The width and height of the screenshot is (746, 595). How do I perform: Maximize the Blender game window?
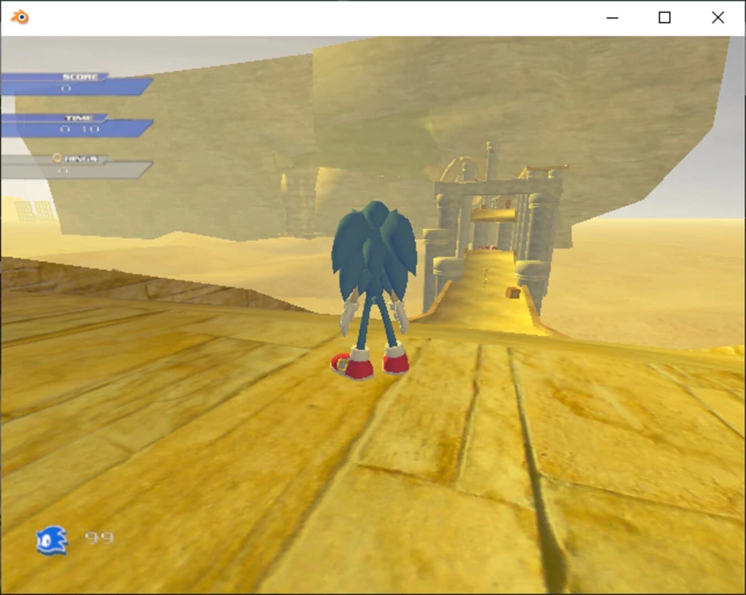664,18
